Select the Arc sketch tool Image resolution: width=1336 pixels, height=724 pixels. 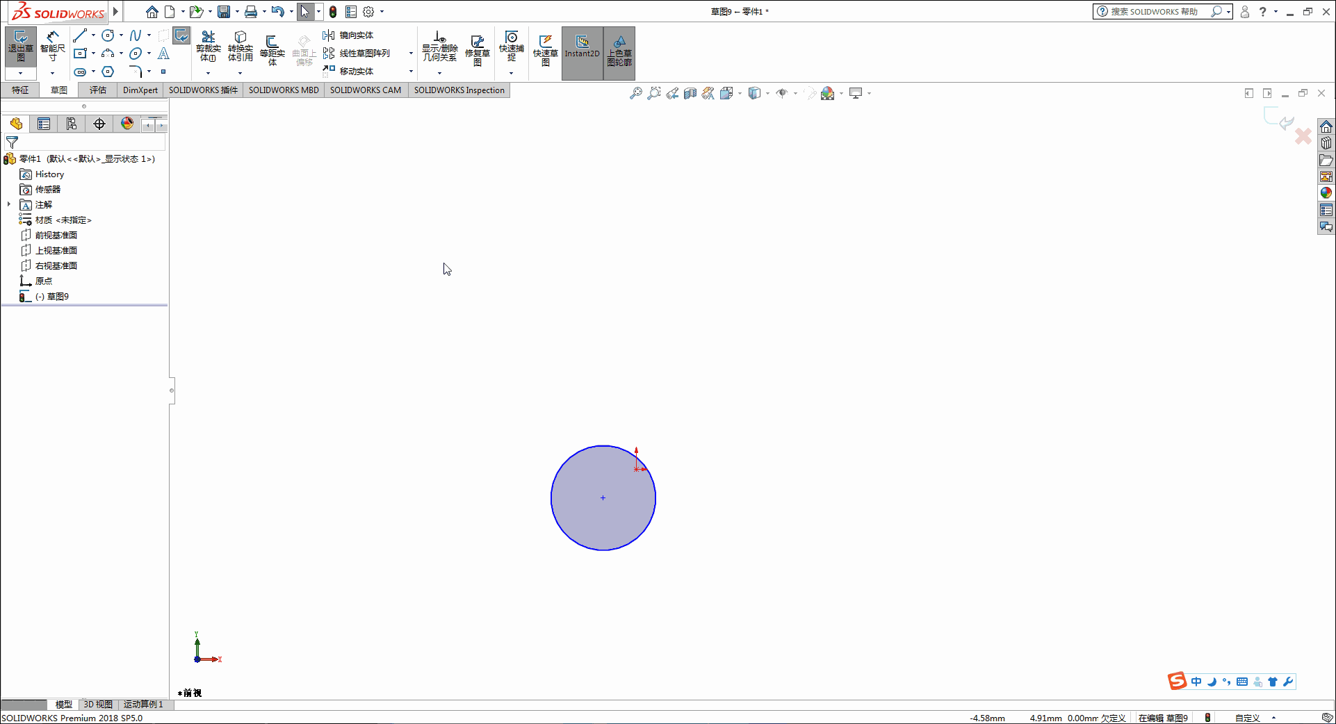tap(108, 54)
